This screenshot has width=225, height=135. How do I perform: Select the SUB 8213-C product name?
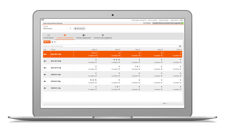(x=55, y=88)
